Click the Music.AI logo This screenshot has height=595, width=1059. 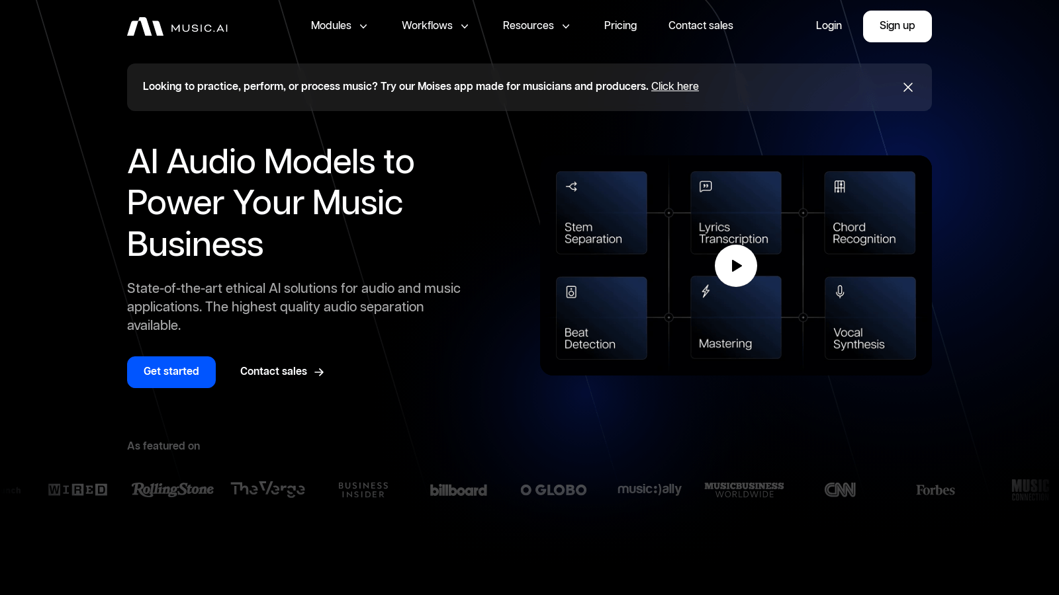pyautogui.click(x=177, y=26)
